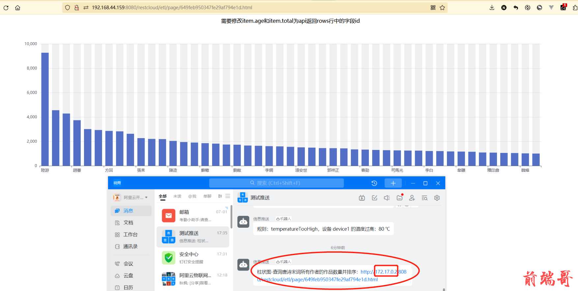Select the 群 conversation filter tab

220,196
